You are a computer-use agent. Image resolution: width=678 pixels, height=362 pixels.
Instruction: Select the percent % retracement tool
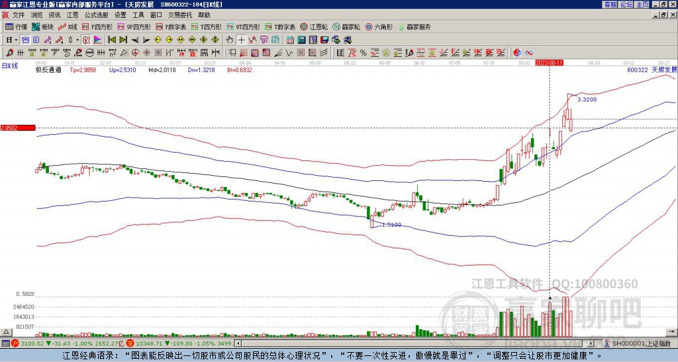tap(363, 53)
